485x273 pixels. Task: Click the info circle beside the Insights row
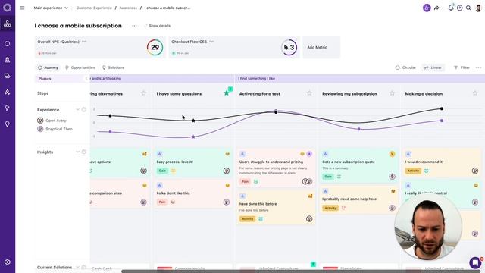coord(84,152)
